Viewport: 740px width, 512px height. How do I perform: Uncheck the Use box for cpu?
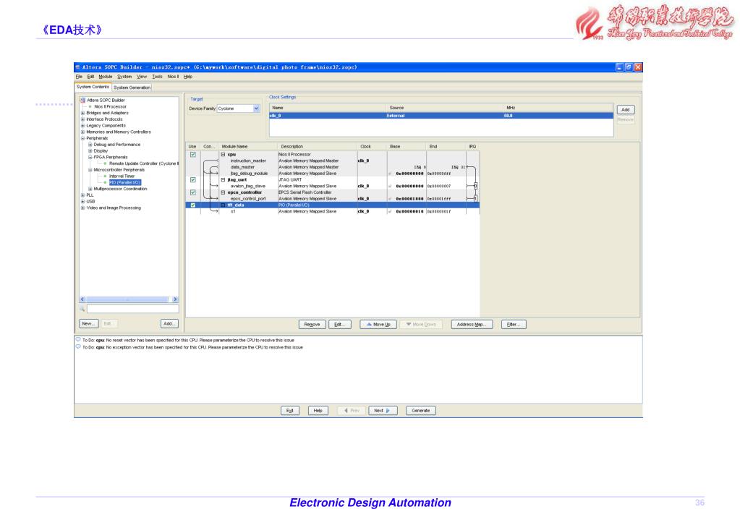[x=193, y=154]
